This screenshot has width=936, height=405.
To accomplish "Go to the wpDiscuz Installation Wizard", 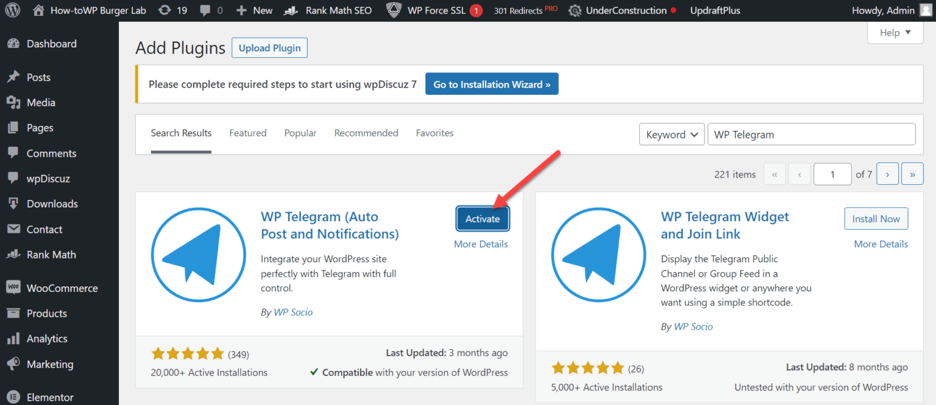I will tap(492, 85).
